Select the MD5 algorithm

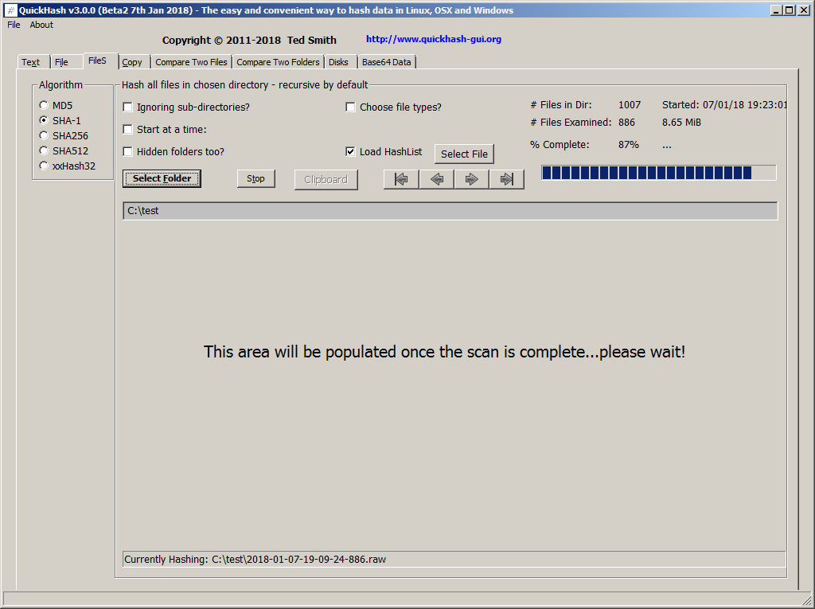click(x=44, y=105)
